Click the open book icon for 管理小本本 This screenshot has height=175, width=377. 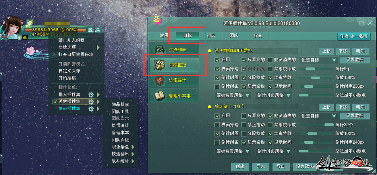(x=159, y=96)
